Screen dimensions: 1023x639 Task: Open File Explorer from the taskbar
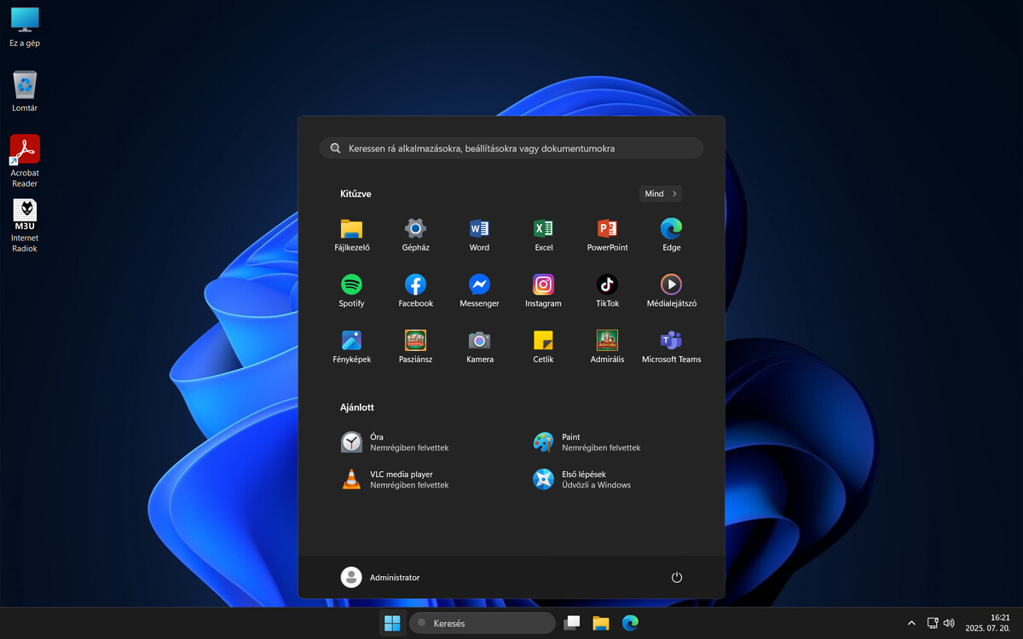[601, 623]
